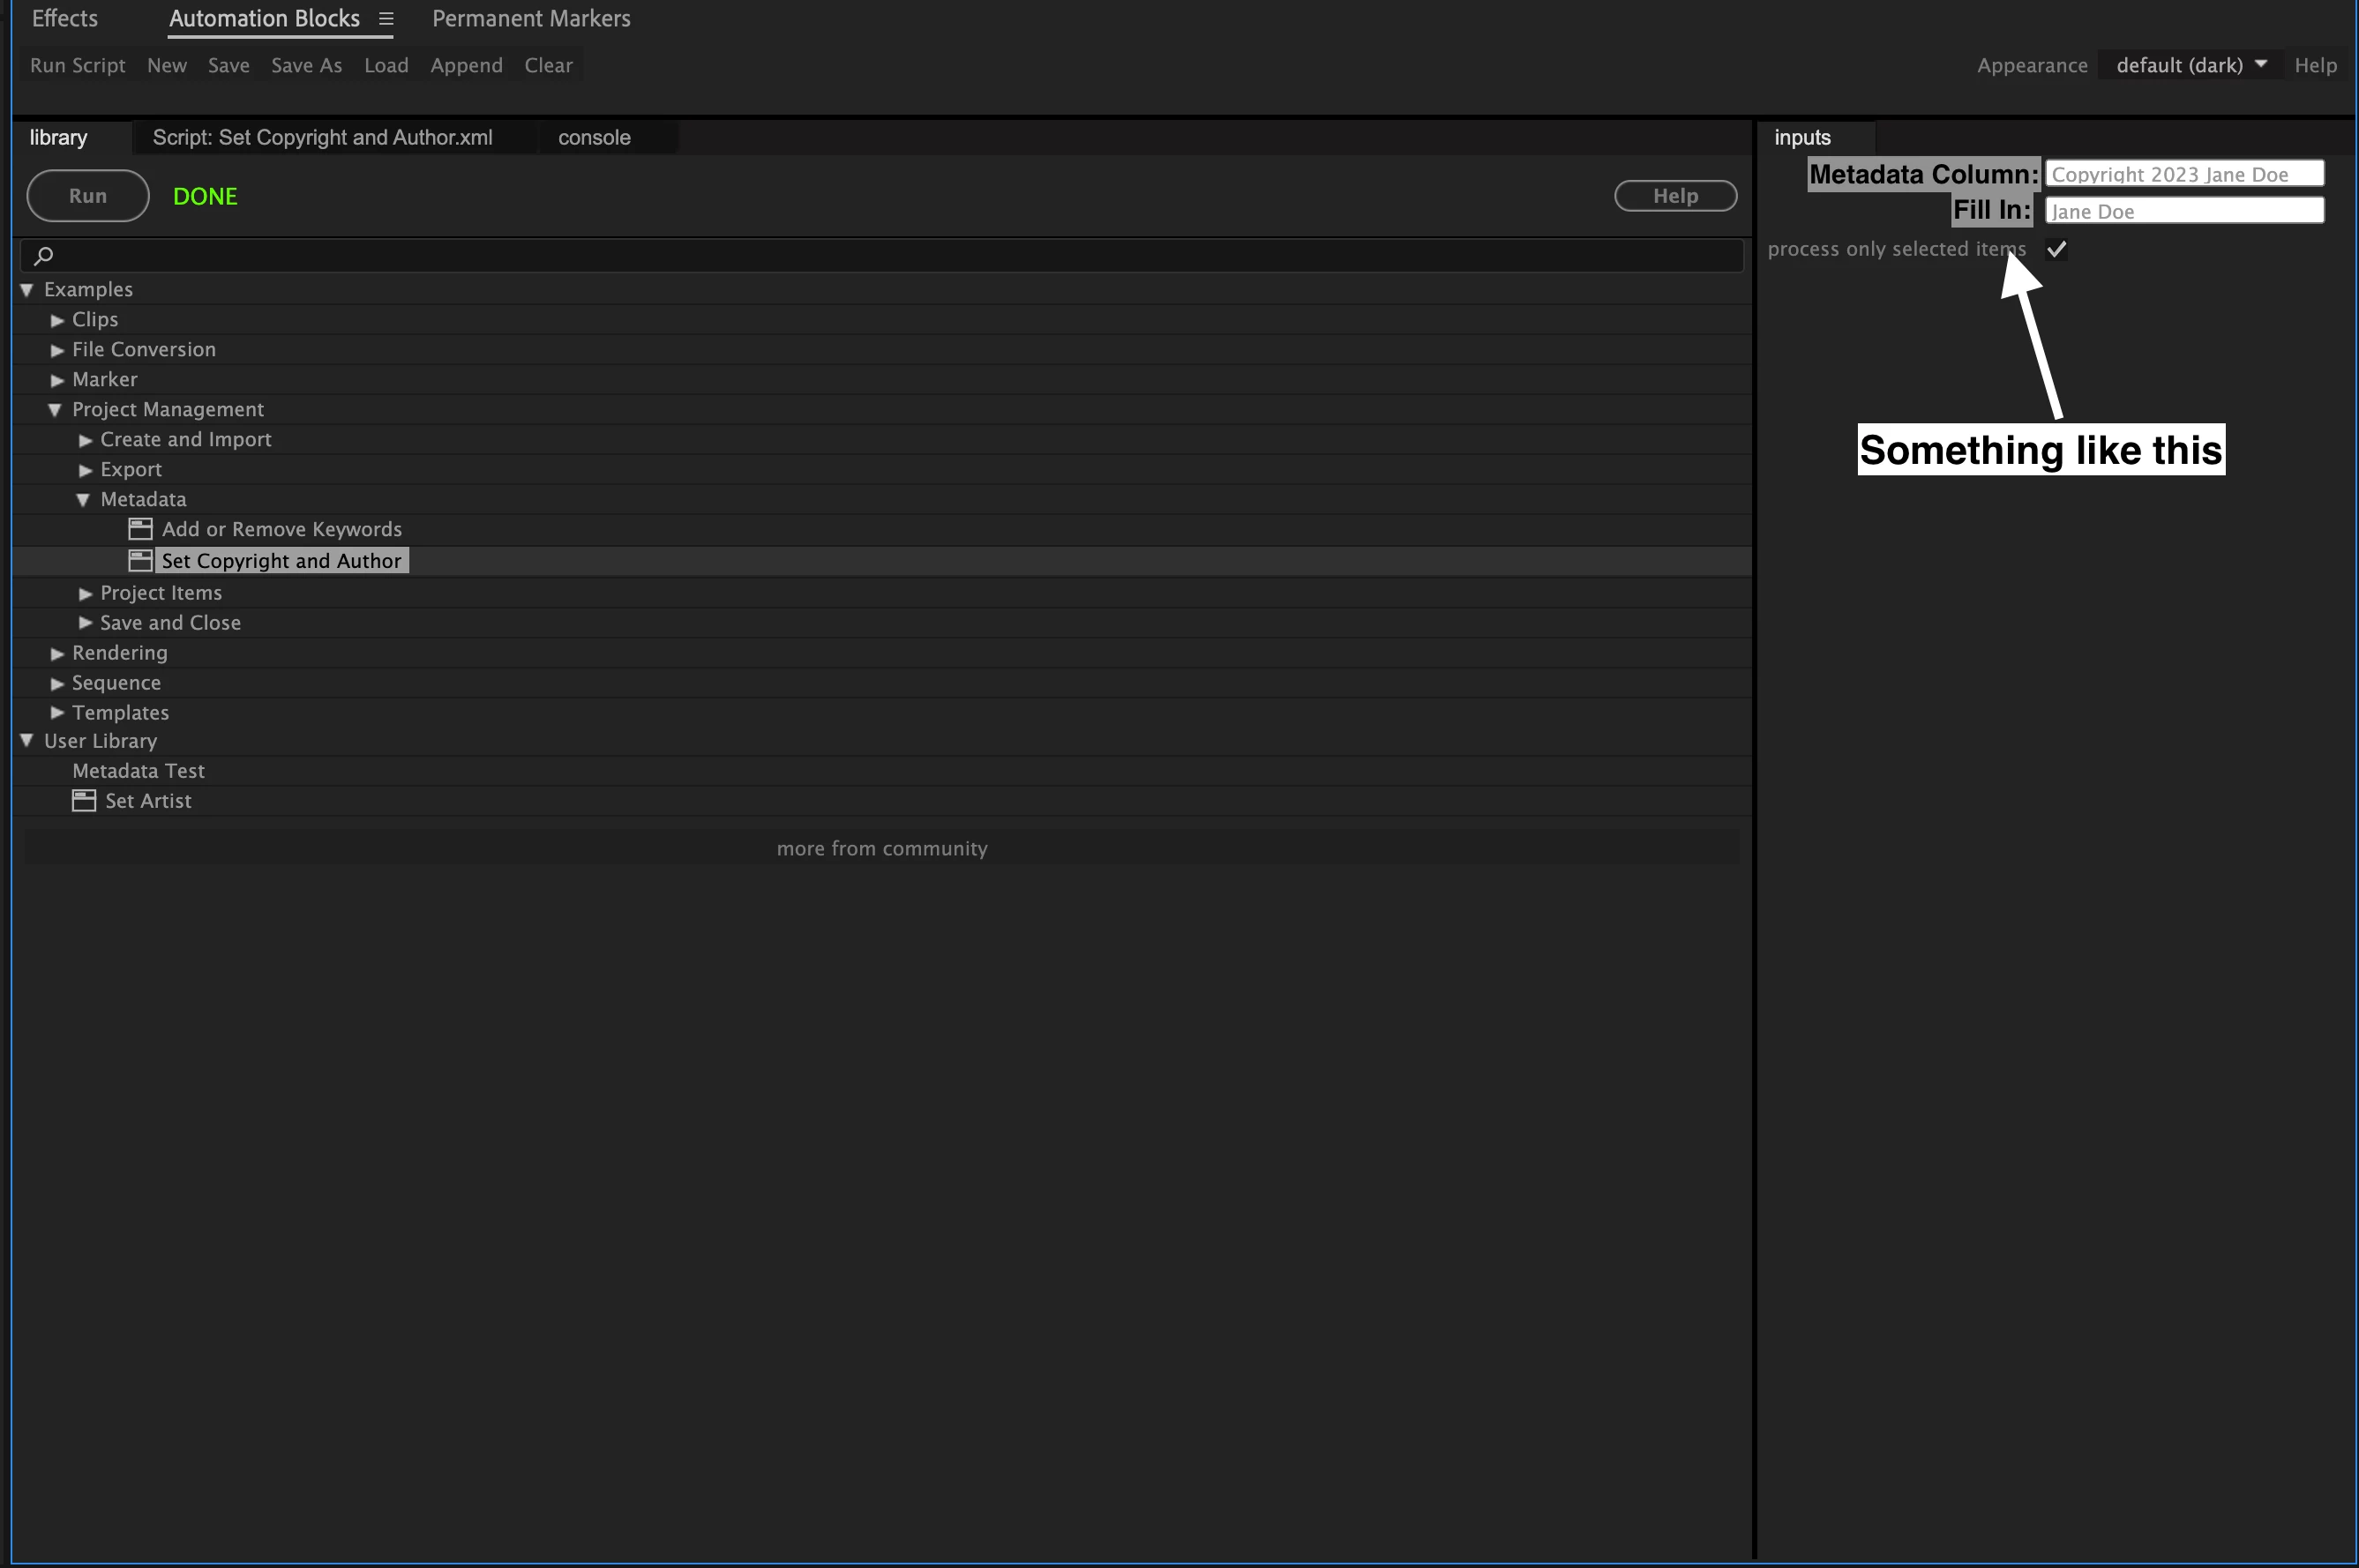
Task: Click into the library search field
Action: point(881,256)
